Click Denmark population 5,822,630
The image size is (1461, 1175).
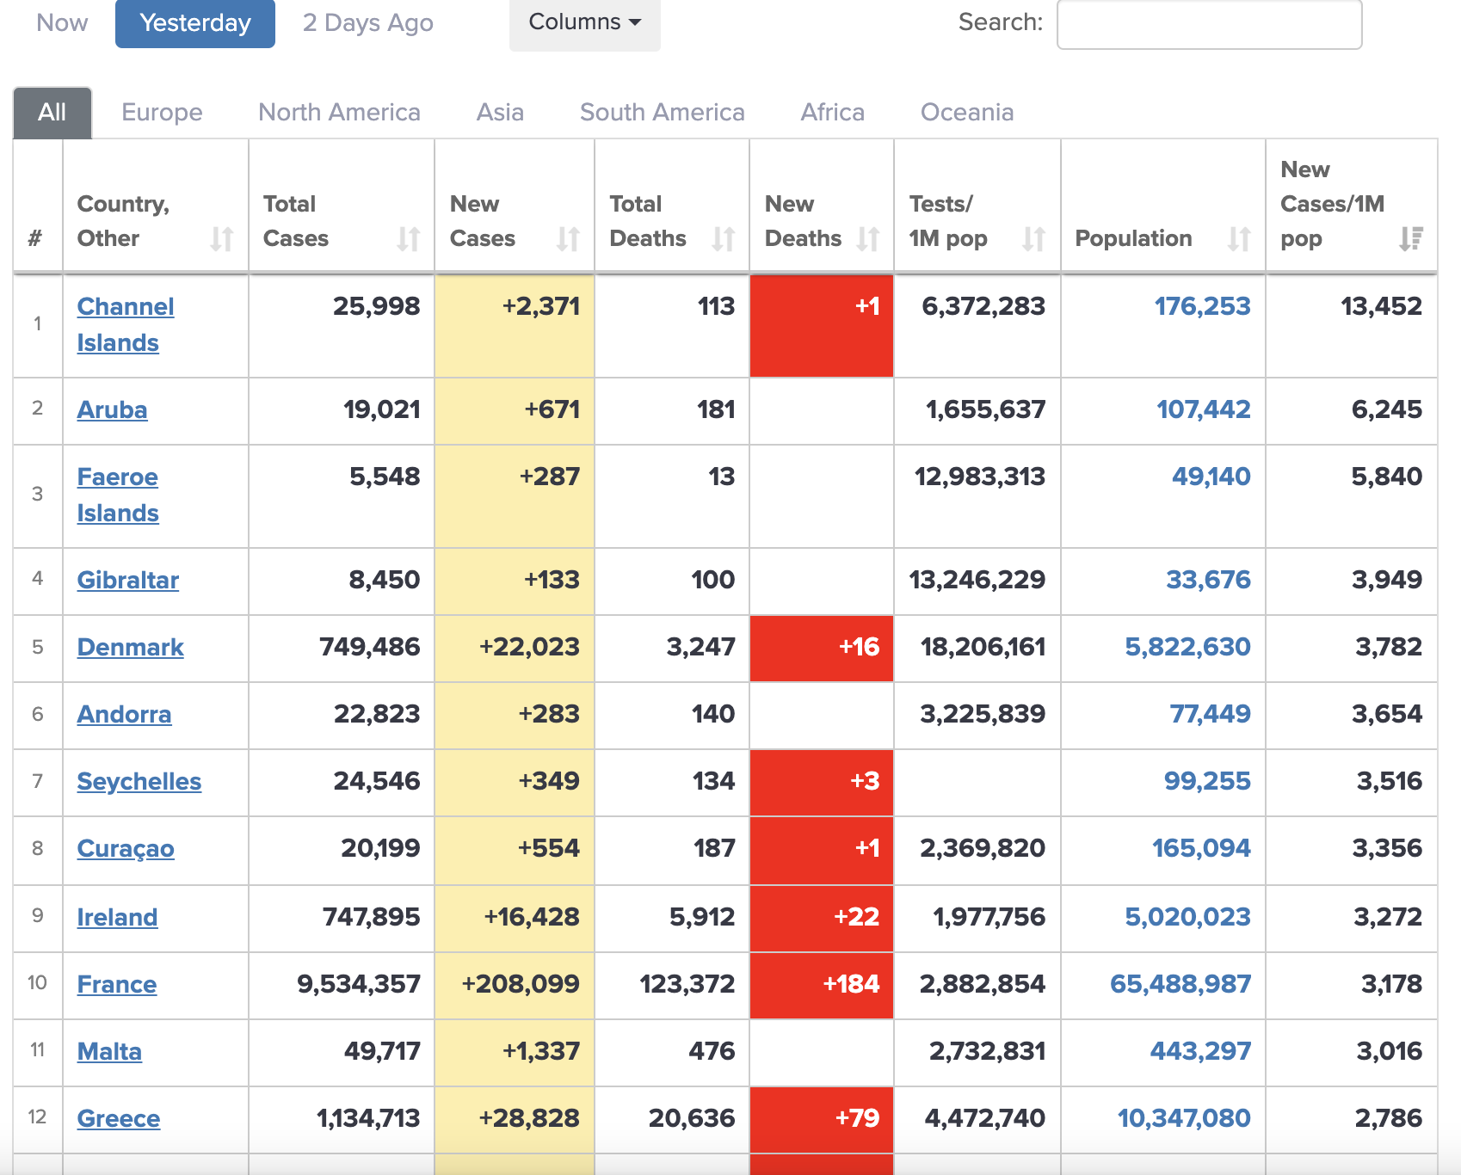pos(1187,647)
